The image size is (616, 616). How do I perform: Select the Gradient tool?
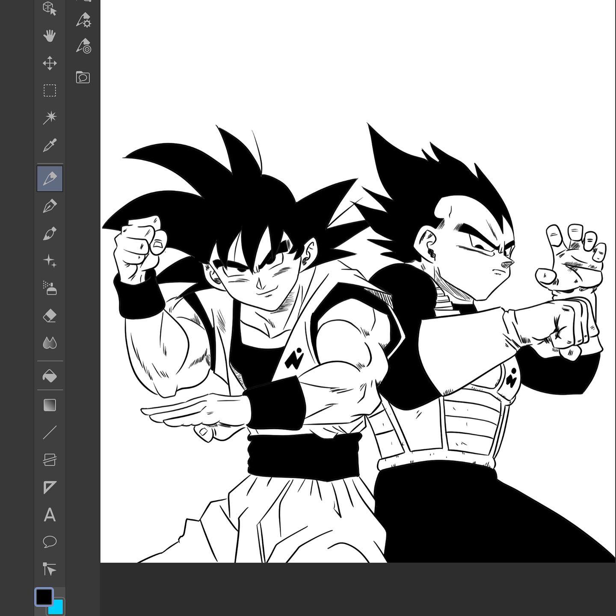[50, 405]
